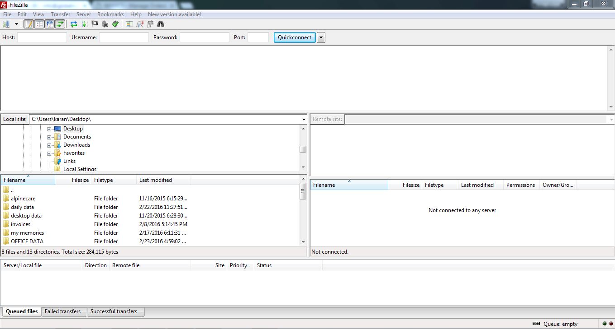Select the invoices folder
Screen dimensions: 615x329
(x=150, y=224)
